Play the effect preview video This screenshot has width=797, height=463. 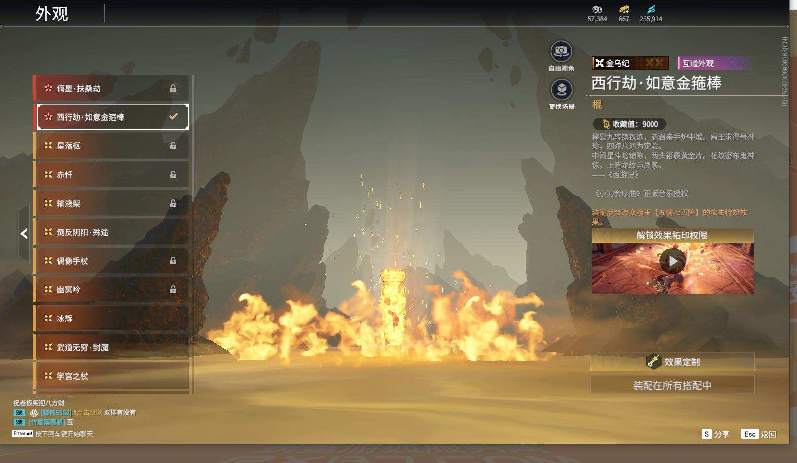[672, 261]
